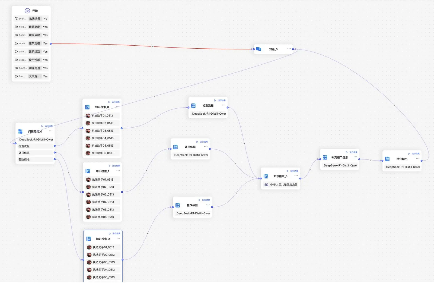The image size is (434, 283).
Task: Click the search icon of 知识检索_1 node
Action: (88, 171)
